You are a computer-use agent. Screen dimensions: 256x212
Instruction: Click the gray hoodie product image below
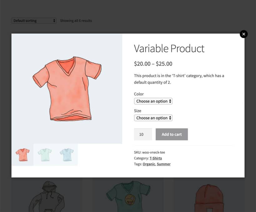click(x=47, y=196)
